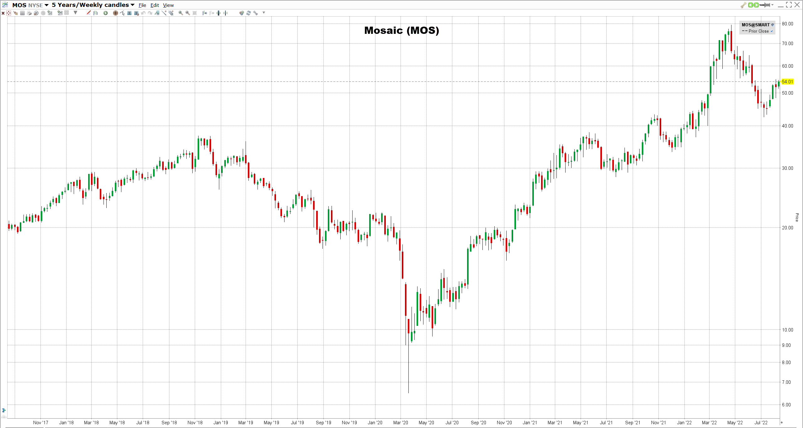This screenshot has height=428, width=803.
Task: Click the green dollar sign icon
Action: (x=106, y=13)
